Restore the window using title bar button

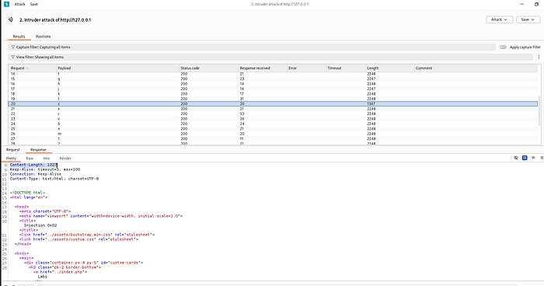[x=536, y=4]
